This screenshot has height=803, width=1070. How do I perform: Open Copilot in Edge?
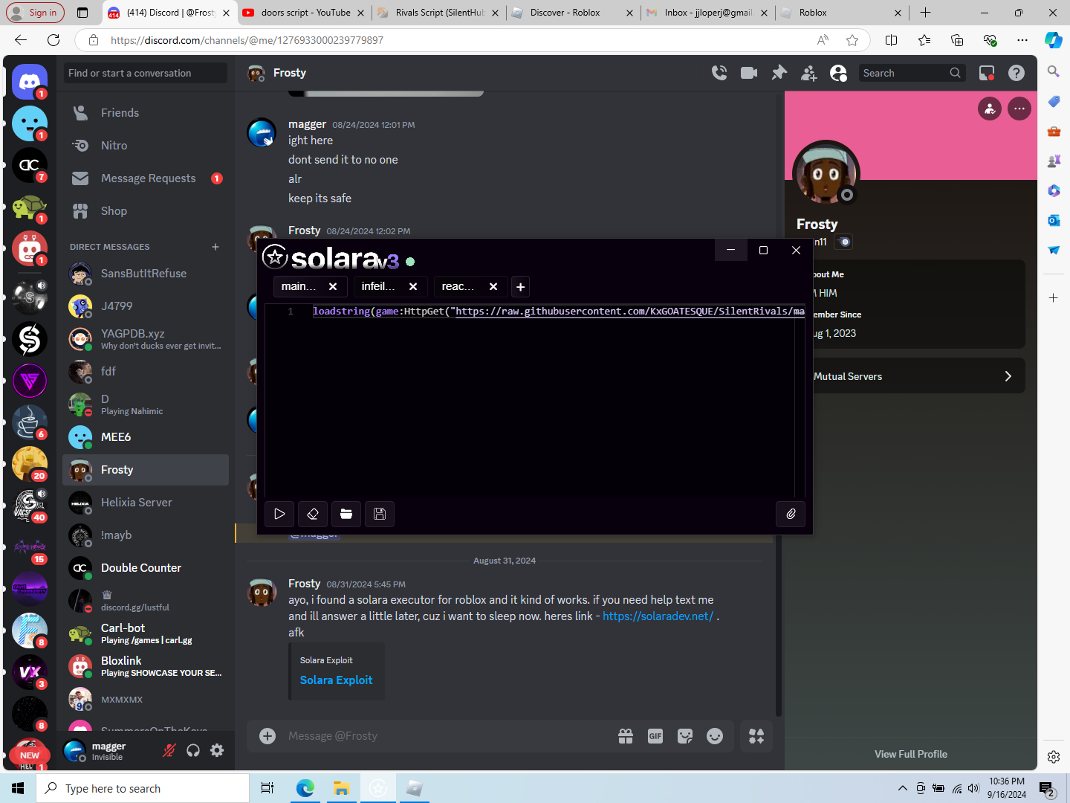point(1054,40)
